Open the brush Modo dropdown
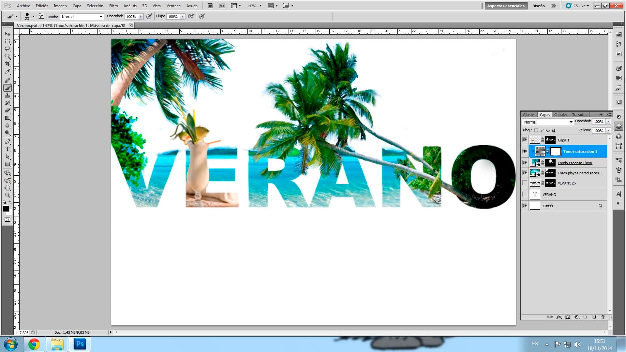This screenshot has height=352, width=626. point(82,17)
